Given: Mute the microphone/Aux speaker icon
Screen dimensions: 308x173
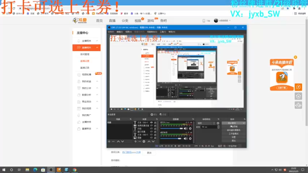Looking at the screenshot, I should click(186, 128).
